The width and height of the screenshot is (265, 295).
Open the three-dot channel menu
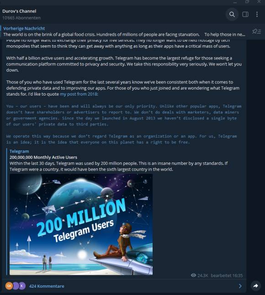pos(257,15)
